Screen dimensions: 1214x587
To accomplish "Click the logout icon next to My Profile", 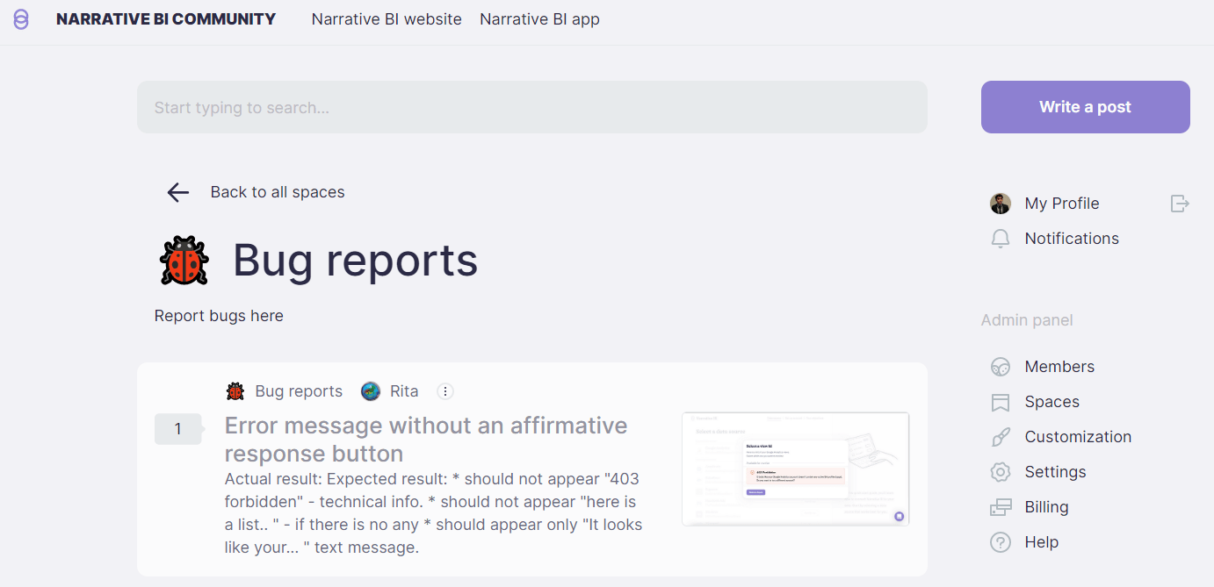I will click(1180, 204).
